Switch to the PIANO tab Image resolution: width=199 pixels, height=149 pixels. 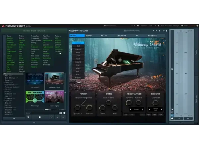pos(89,36)
